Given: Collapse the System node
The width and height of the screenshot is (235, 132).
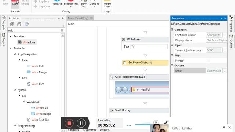Looking at the screenshot, I should pos(15,90).
